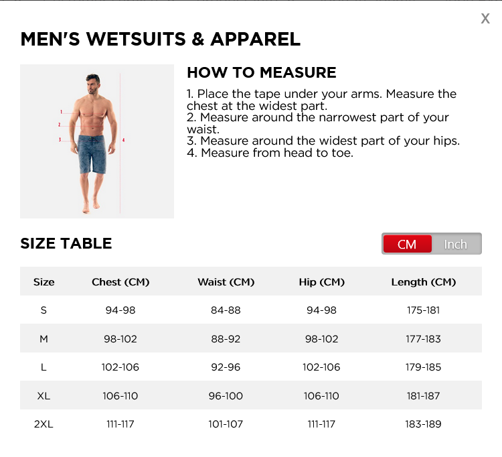Switch size units to Inch

pos(456,244)
